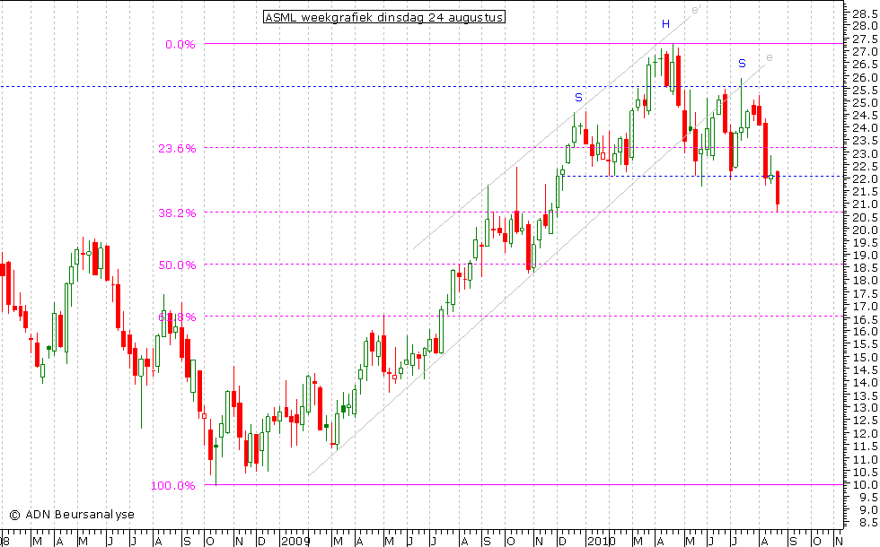Viewport: 880px width, 547px height.
Task: Select the '61.8%' retracement label
Action: 178,317
